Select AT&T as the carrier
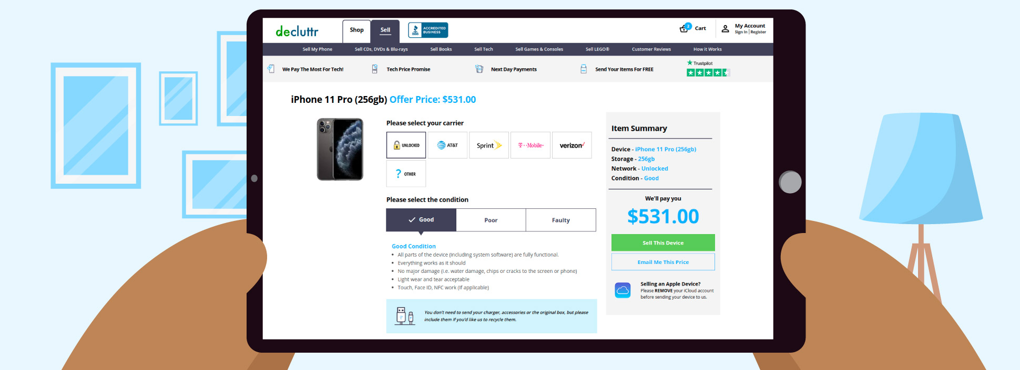This screenshot has width=1020, height=370. [x=447, y=145]
